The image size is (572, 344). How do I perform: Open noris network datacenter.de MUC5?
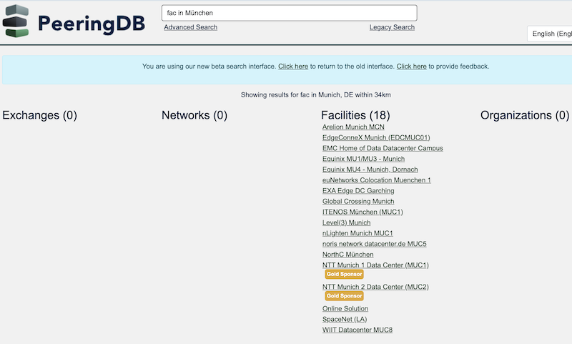pyautogui.click(x=374, y=244)
